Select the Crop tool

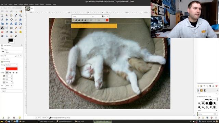click(x=16, y=19)
